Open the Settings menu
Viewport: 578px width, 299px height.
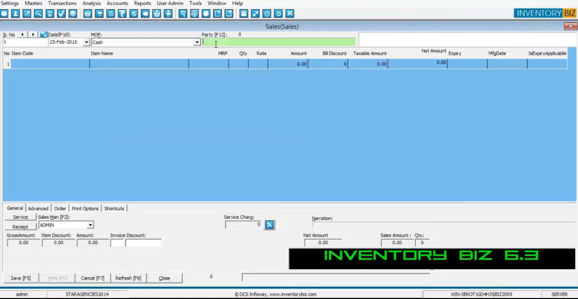(10, 4)
